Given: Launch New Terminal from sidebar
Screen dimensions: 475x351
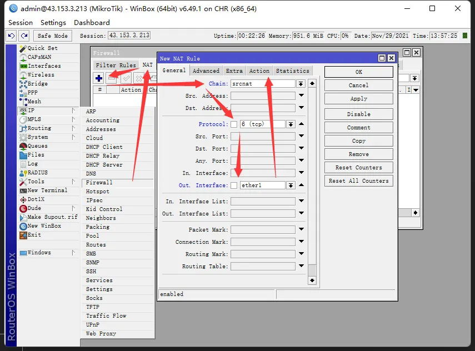Looking at the screenshot, I should point(47,190).
